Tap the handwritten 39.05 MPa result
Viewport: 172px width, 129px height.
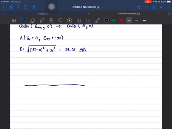tap(76, 49)
